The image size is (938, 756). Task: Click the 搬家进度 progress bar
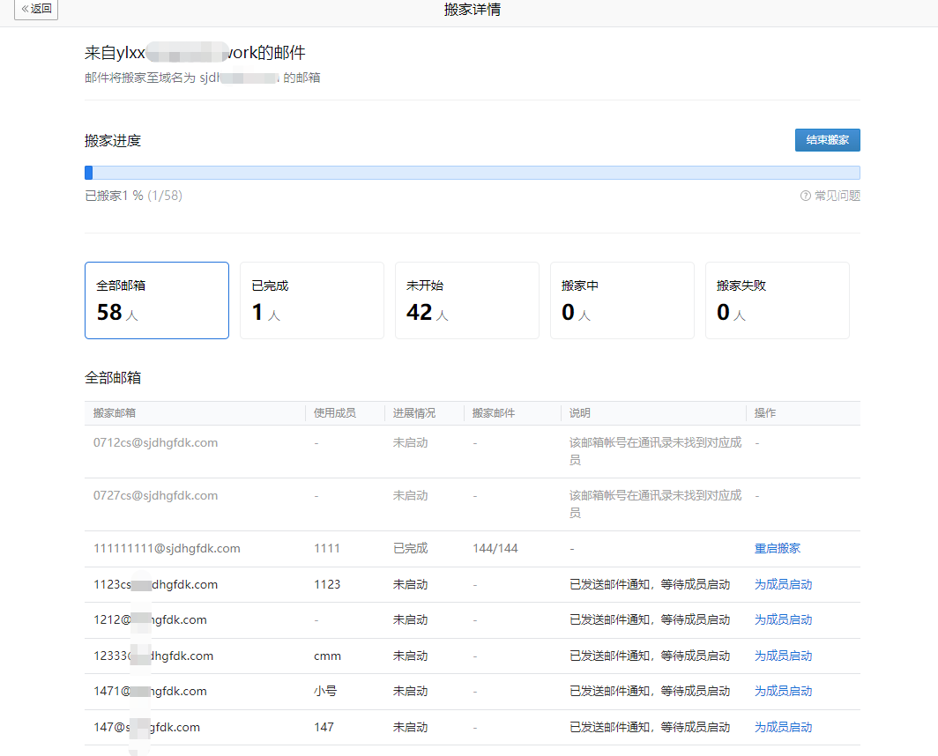(x=472, y=173)
